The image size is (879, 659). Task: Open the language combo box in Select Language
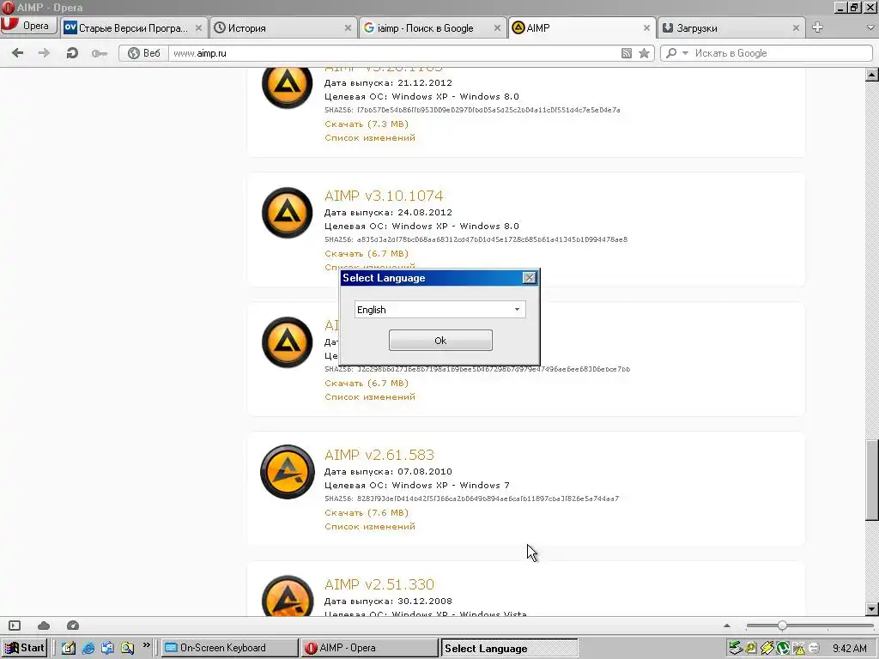tap(440, 309)
